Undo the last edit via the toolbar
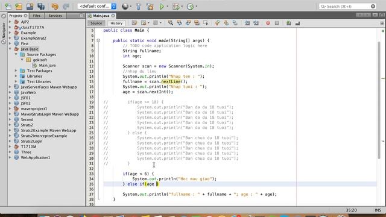Image resolution: width=386 pixels, height=217 pixels. click(55, 7)
